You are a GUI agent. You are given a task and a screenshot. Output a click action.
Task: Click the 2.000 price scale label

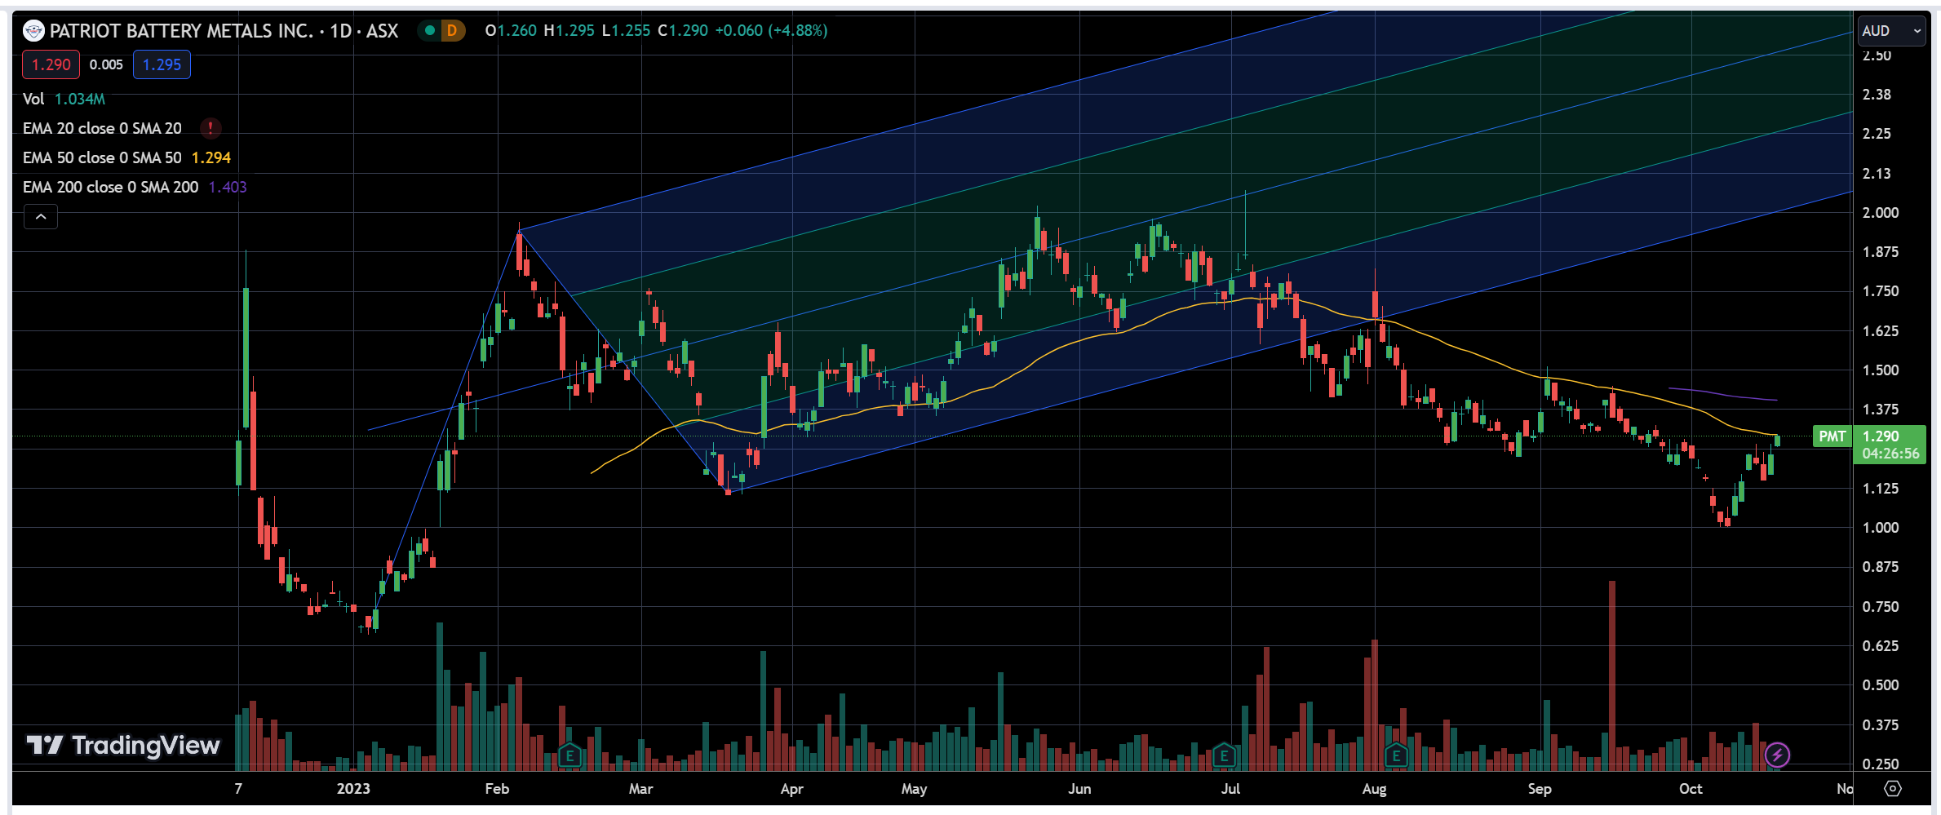pos(1881,213)
